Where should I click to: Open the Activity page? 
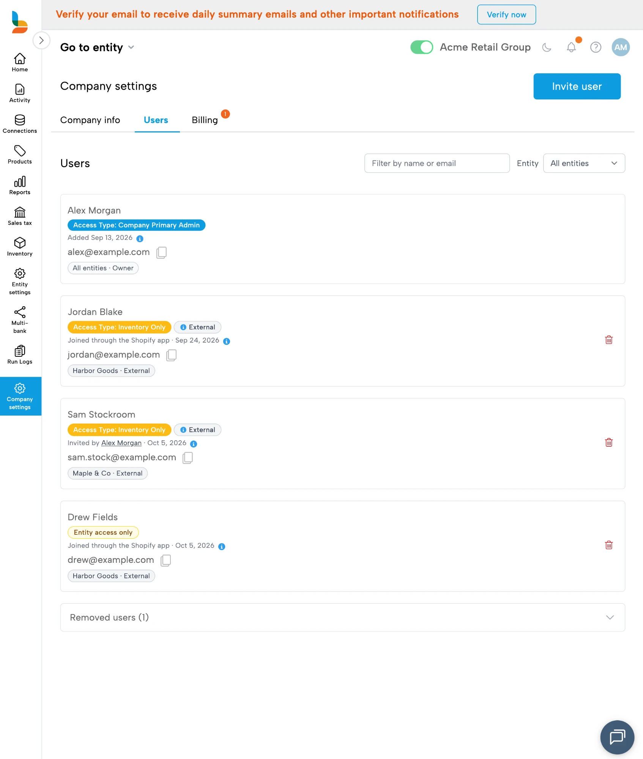point(20,93)
